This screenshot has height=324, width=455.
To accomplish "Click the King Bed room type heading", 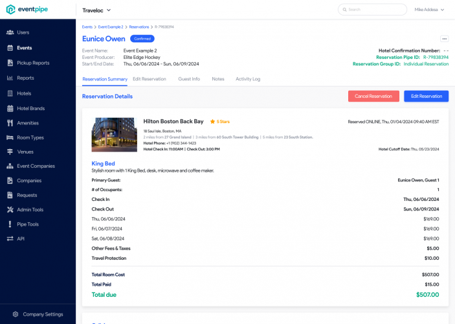I will [x=104, y=163].
